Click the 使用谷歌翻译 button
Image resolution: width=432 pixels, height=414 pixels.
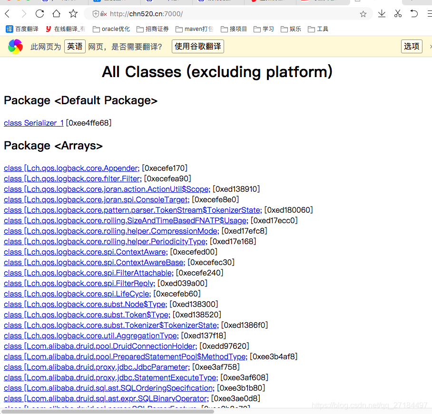coord(198,46)
